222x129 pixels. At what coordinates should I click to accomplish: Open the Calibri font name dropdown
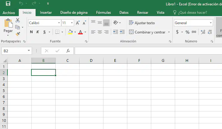coord(59,23)
